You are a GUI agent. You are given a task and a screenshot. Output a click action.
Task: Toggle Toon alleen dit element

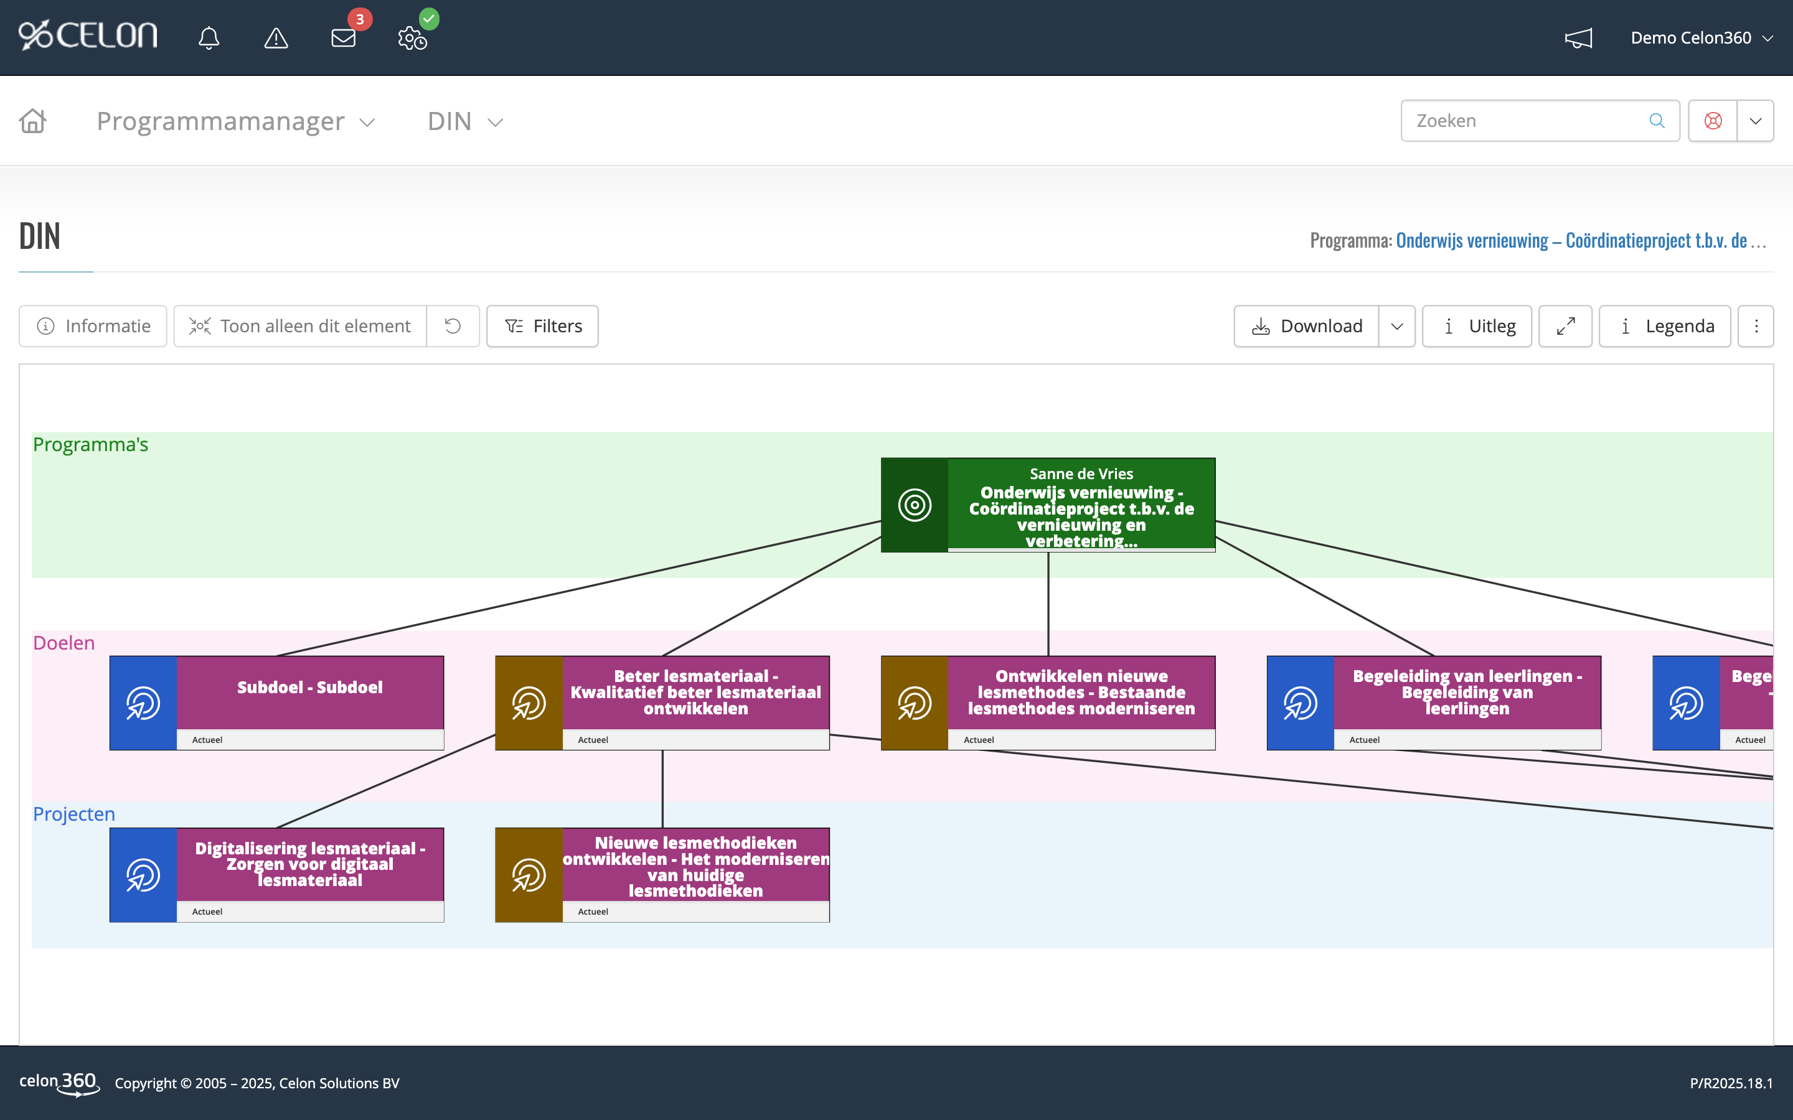[300, 326]
